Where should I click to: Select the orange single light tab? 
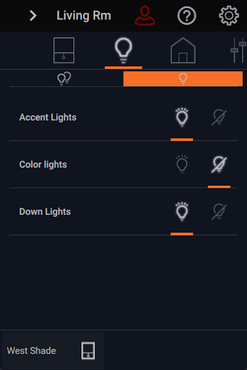coord(183,79)
